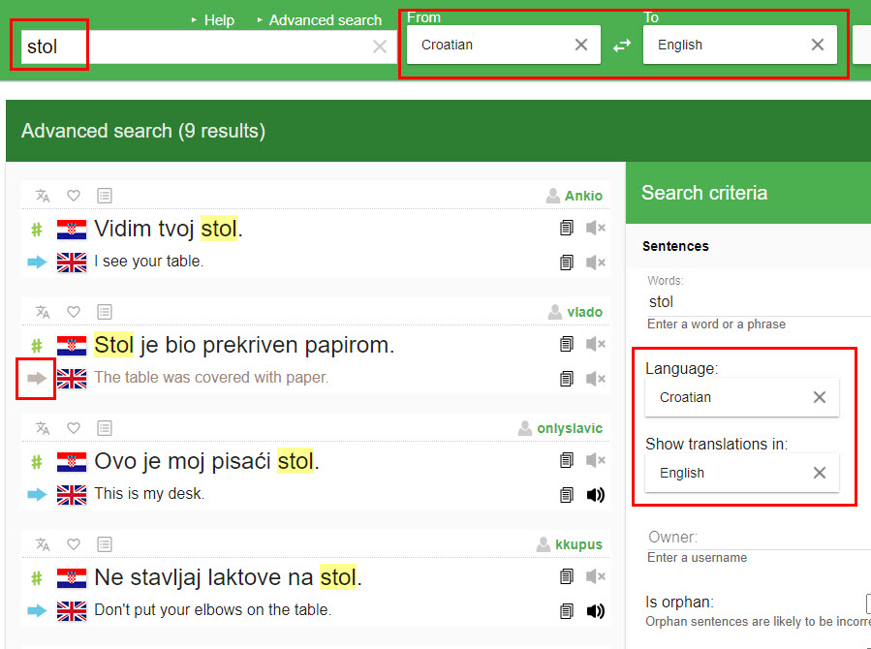The width and height of the screenshot is (871, 649).
Task: Favorite 'Ne stavljaj laktove na stol.'
Action: point(74,544)
